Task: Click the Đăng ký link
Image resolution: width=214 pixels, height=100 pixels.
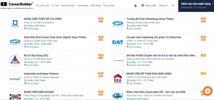Action: pos(163,6)
